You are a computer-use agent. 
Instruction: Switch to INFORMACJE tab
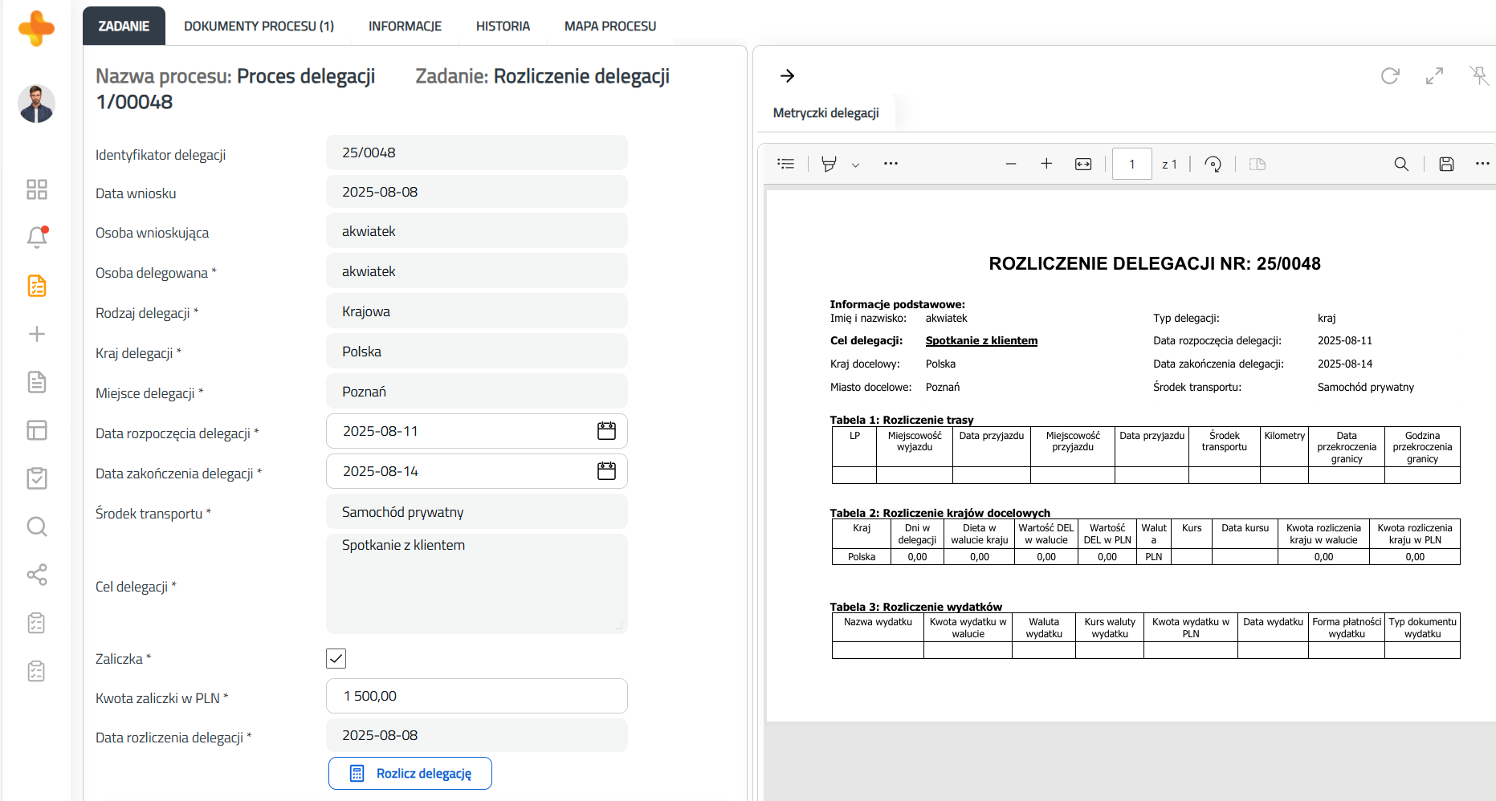(x=405, y=26)
